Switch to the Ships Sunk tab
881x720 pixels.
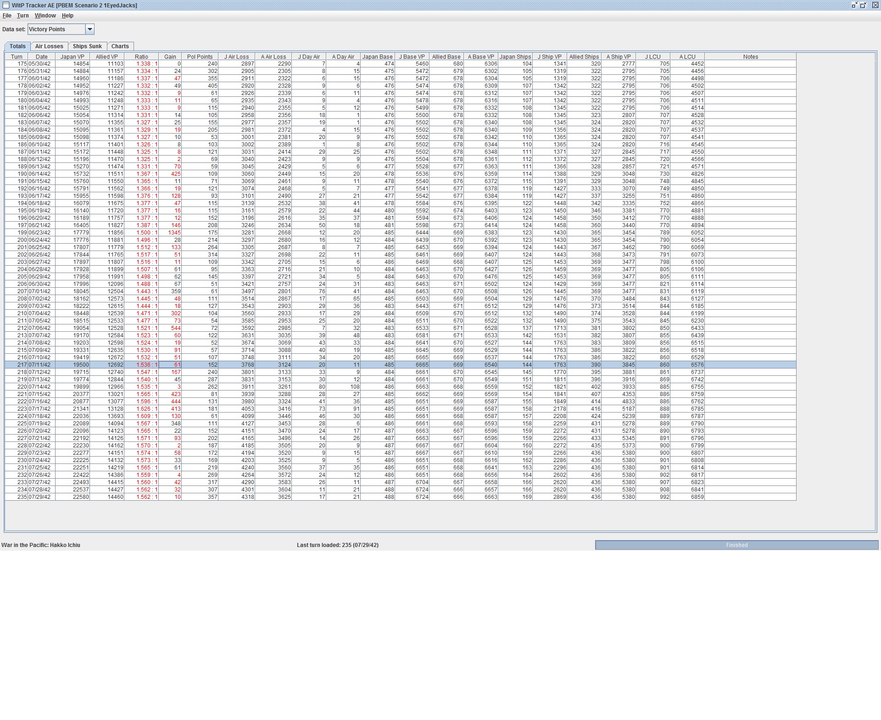pos(87,46)
